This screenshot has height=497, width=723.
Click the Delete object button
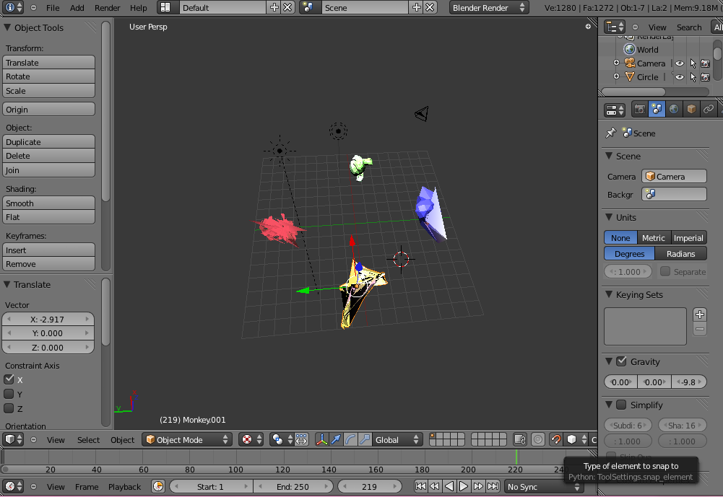49,156
